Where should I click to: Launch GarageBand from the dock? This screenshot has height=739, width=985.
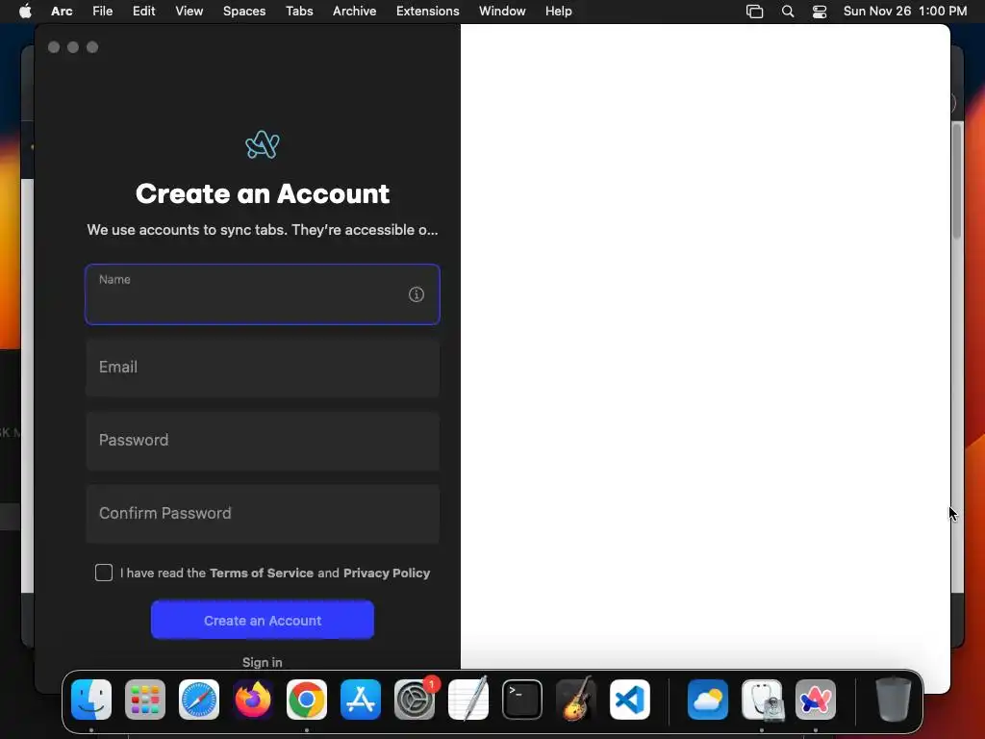(x=576, y=699)
